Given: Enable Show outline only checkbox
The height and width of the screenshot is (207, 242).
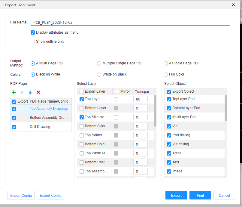Looking at the screenshot, I should point(33,42).
